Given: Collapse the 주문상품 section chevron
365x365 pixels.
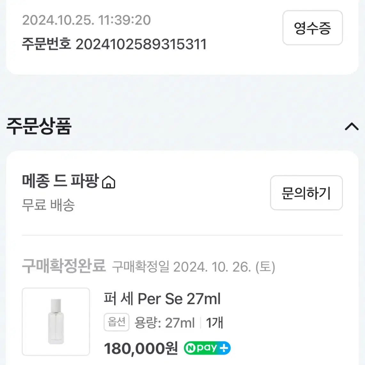Looking at the screenshot, I should tap(352, 127).
